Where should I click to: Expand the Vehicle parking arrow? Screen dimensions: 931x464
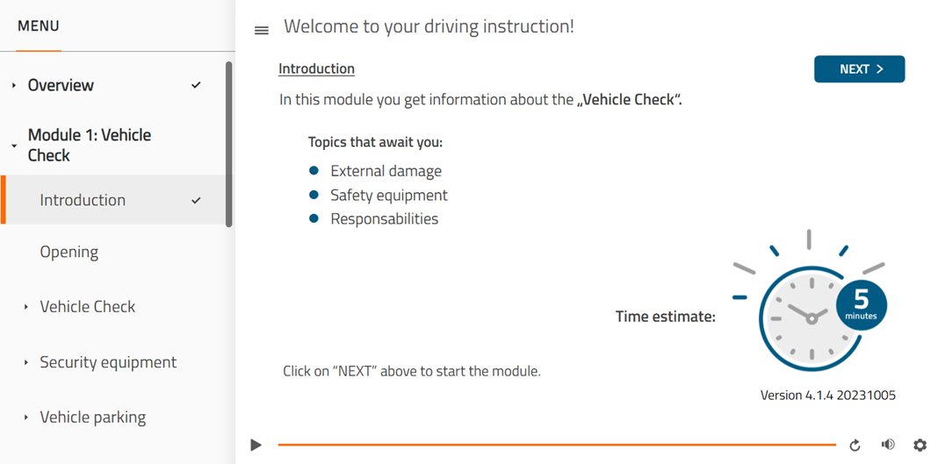(26, 418)
